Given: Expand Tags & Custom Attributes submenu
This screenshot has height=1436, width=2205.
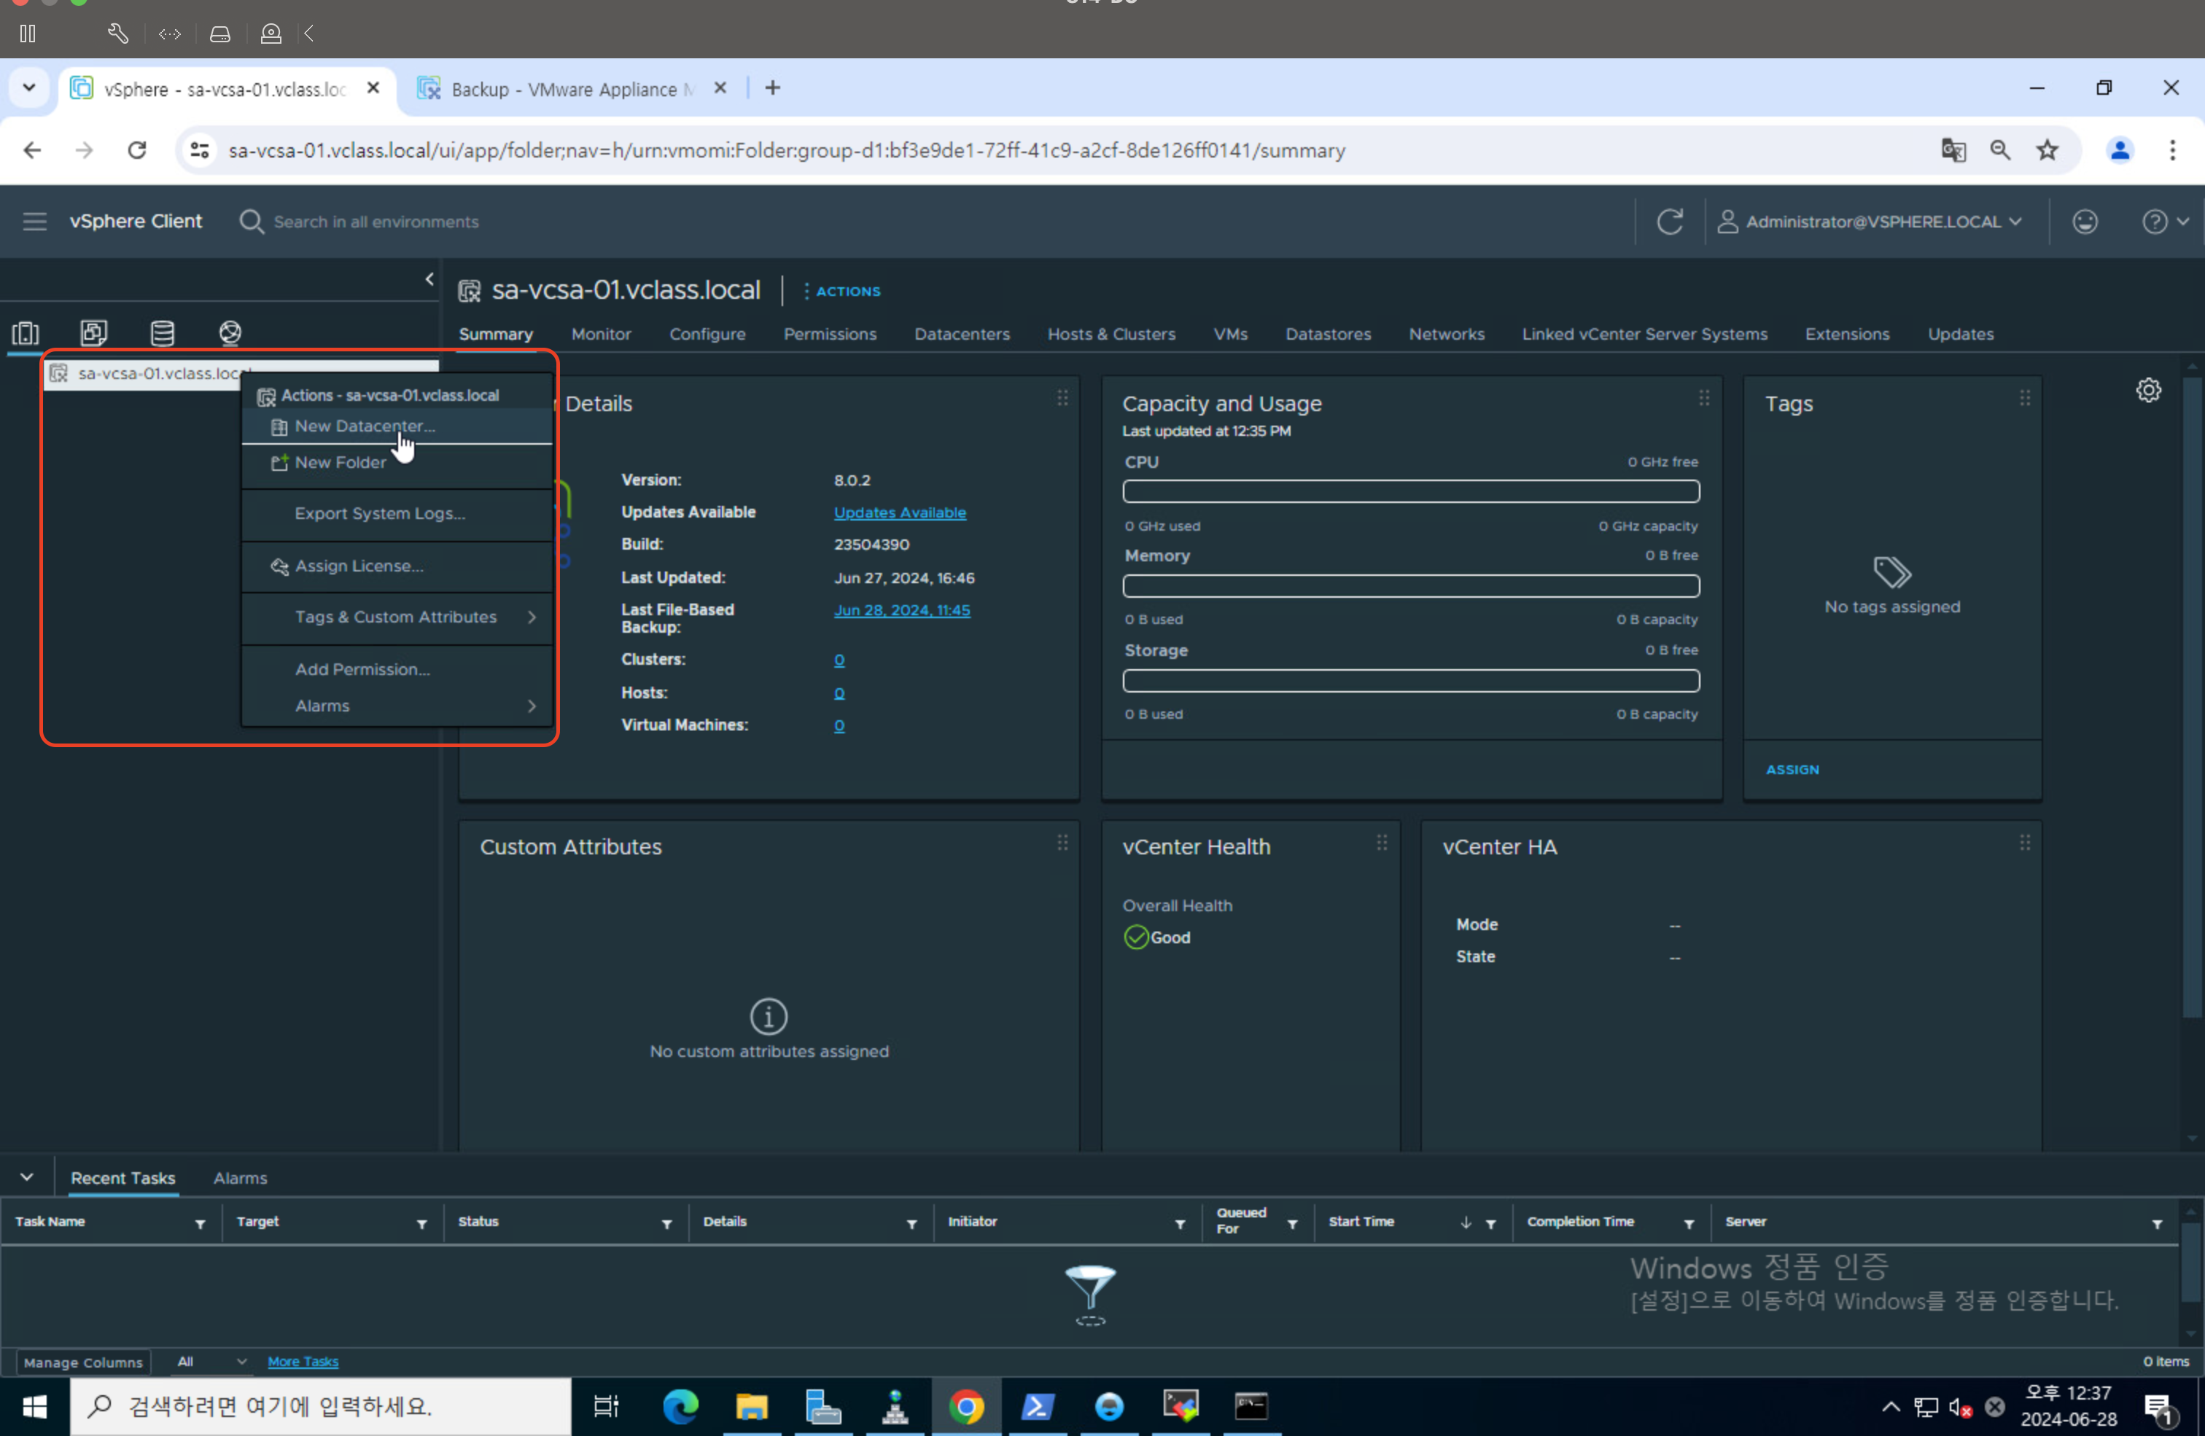Looking at the screenshot, I should [397, 617].
